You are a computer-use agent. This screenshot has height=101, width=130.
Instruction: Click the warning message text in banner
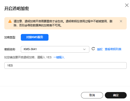click(x=63, y=23)
